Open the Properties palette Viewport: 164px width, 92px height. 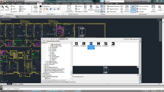pos(91,8)
